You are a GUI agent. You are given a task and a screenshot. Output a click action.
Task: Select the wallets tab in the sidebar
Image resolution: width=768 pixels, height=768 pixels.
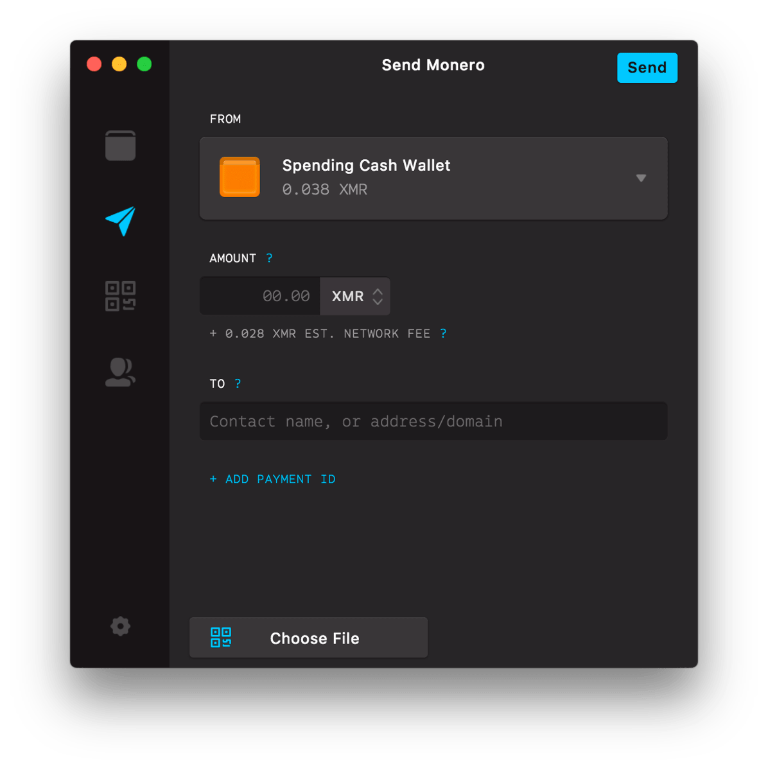120,145
